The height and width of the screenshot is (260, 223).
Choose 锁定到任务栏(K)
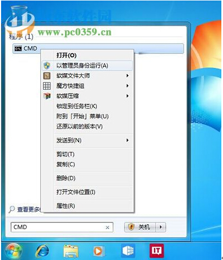(x=77, y=106)
